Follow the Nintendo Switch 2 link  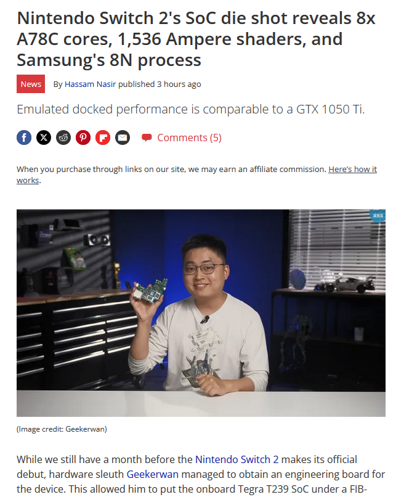pyautogui.click(x=237, y=459)
